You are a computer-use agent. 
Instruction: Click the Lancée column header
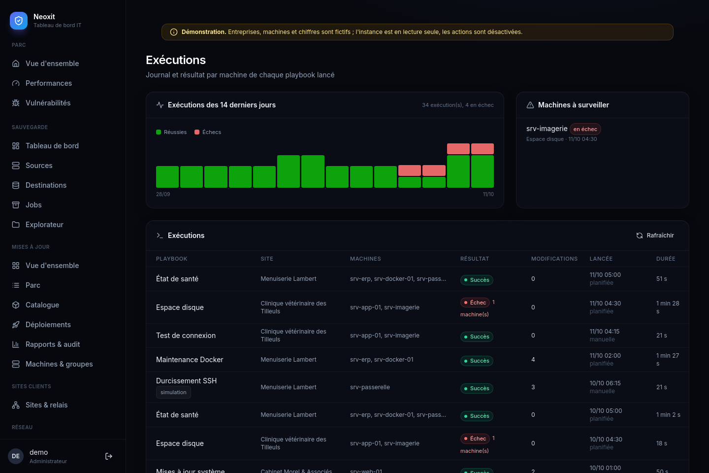[x=601, y=259]
